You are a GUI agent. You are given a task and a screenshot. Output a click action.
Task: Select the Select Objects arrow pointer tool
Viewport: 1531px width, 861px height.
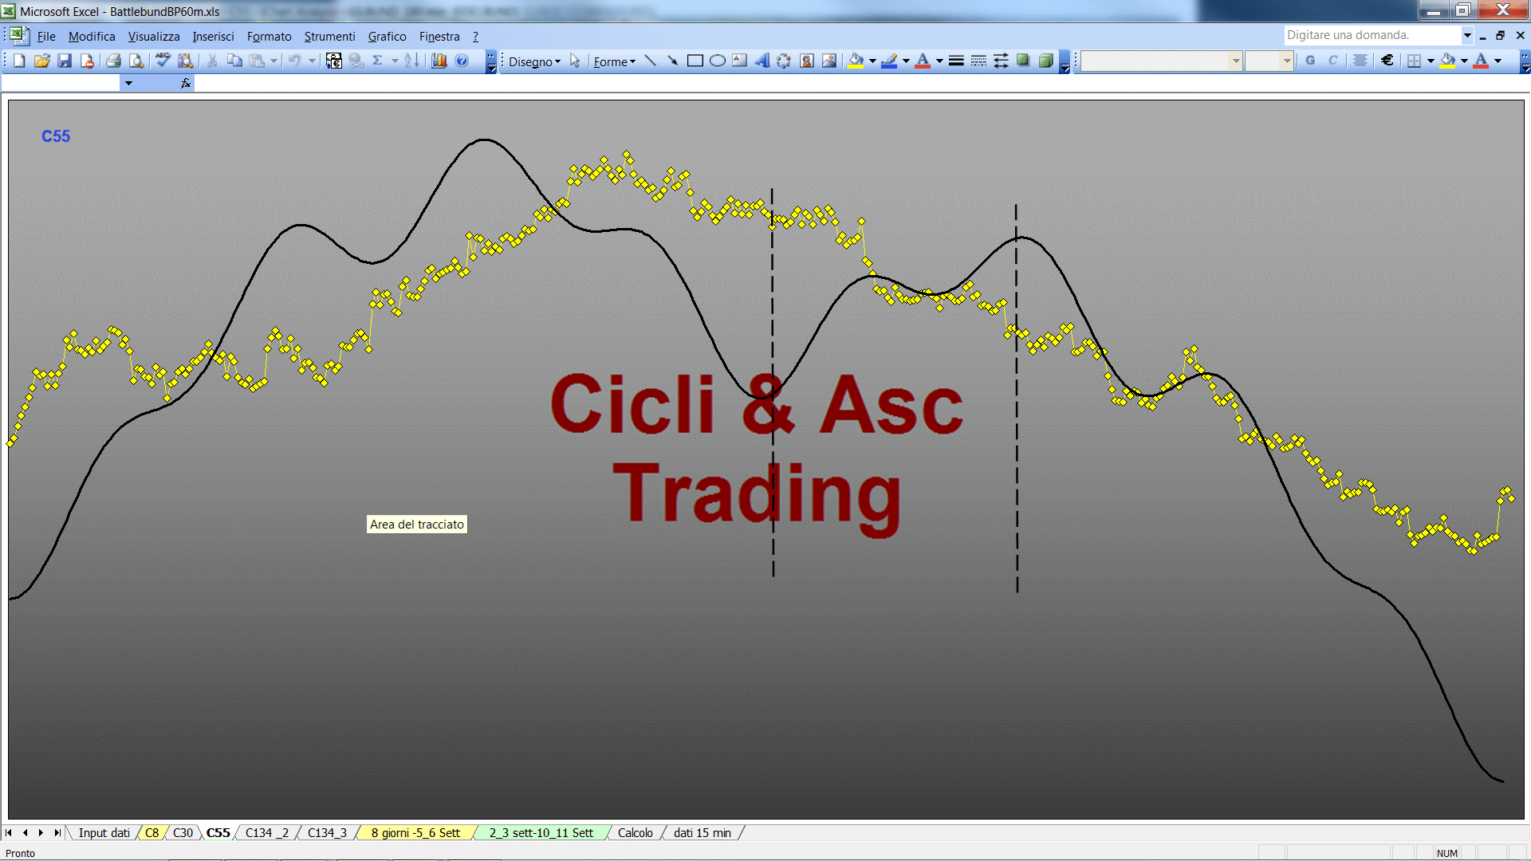tap(575, 61)
